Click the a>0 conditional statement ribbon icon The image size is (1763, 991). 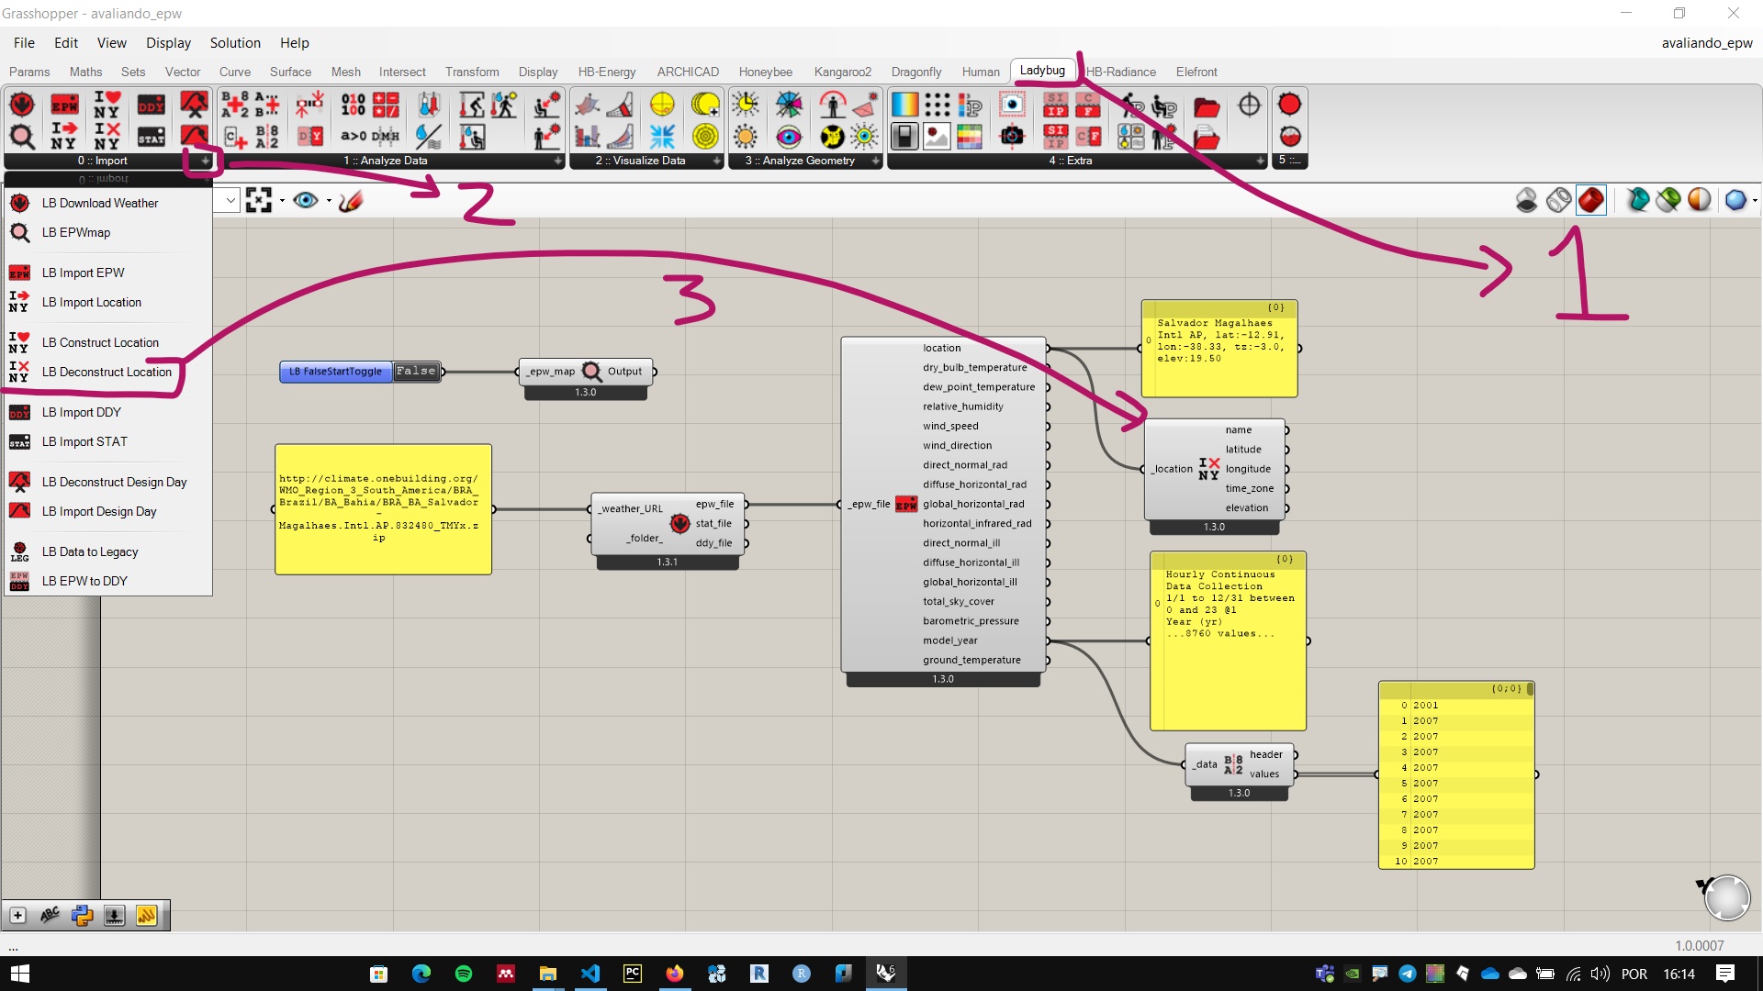(354, 137)
